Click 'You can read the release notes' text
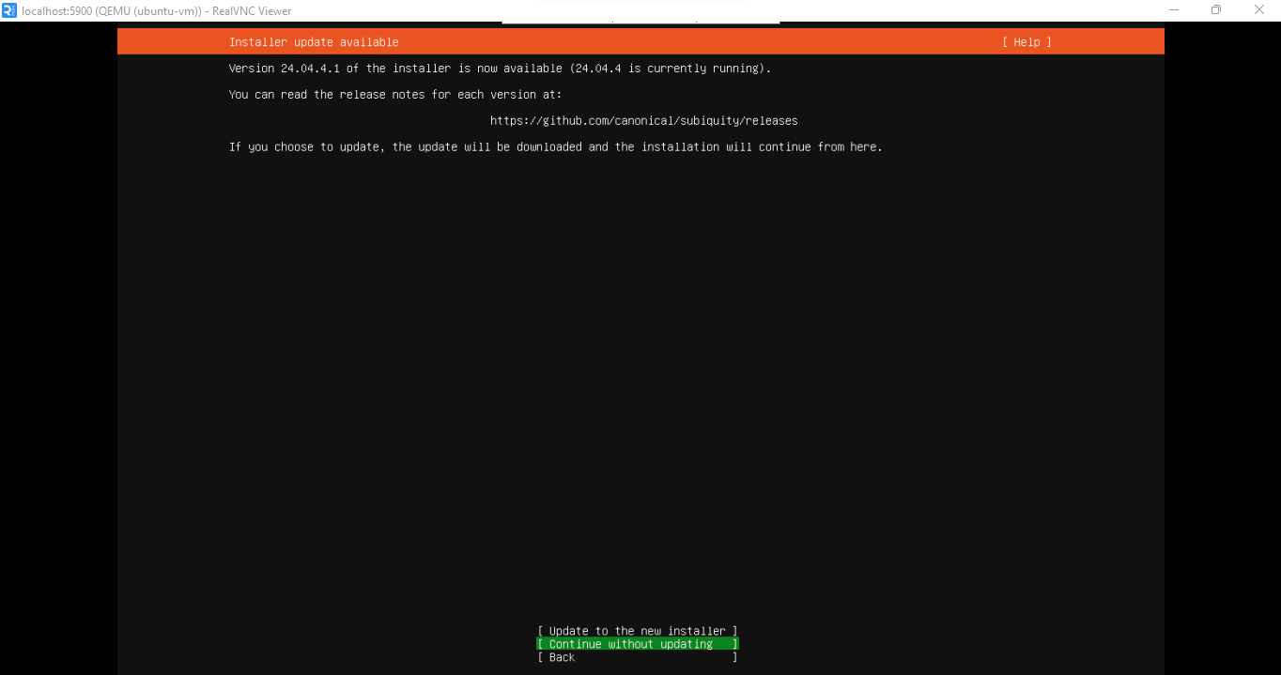Image resolution: width=1281 pixels, height=675 pixels. click(x=395, y=95)
